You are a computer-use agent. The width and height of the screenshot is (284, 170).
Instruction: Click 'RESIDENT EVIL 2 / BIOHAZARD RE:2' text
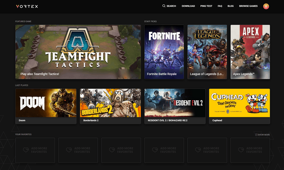tap(168, 120)
